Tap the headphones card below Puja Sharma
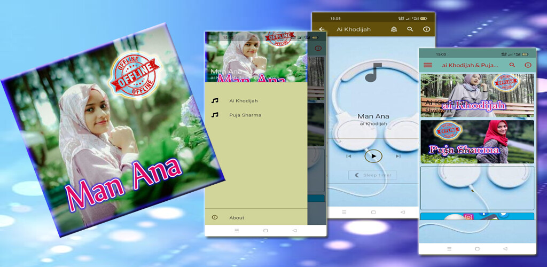547x267 pixels. [x=477, y=188]
